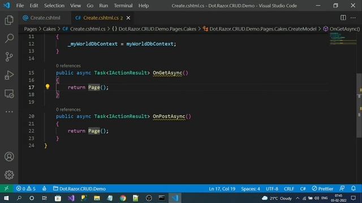Viewport: 362px width, 203px height.
Task: Open Windows taskbar search
Action: pos(19,198)
